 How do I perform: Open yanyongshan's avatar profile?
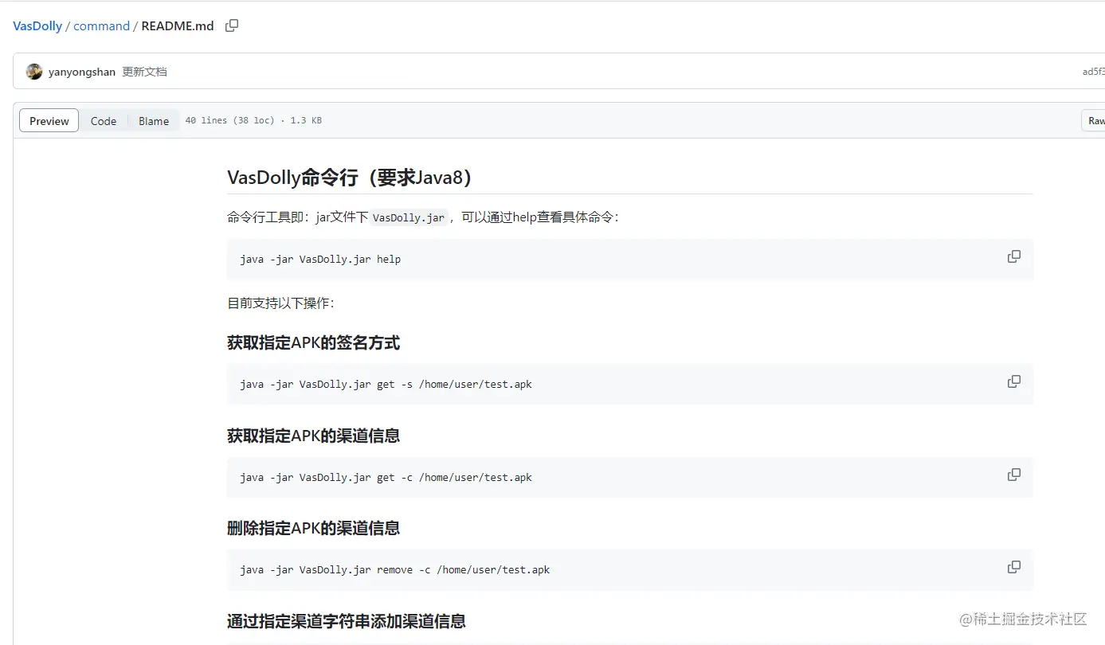(x=34, y=72)
